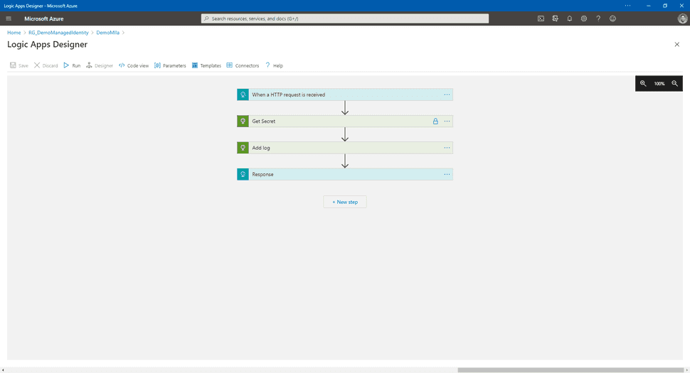Expand the Response action
This screenshot has width=690, height=373.
(344, 174)
